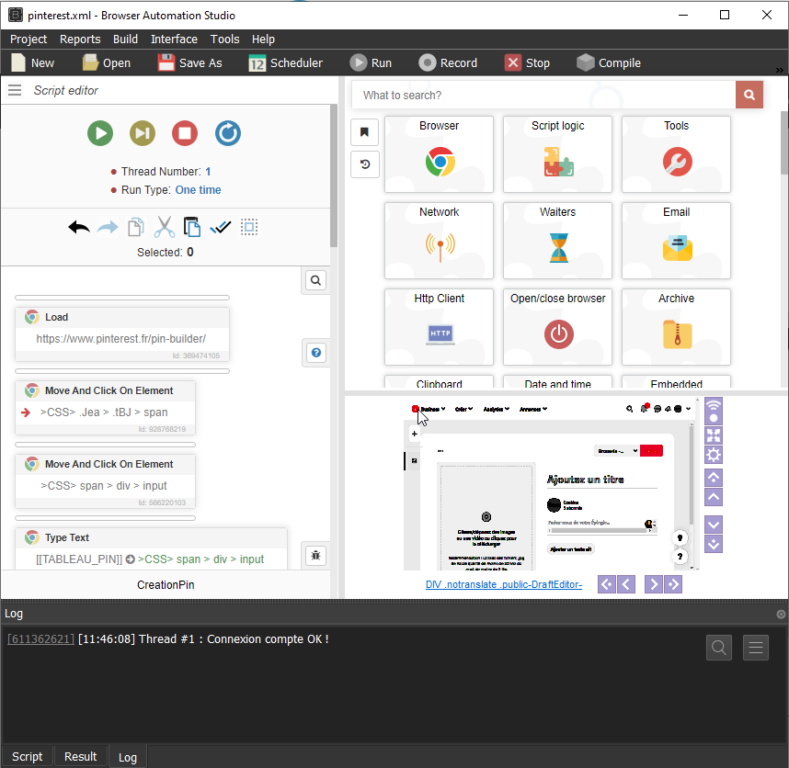Open the Http Client module tile
The height and width of the screenshot is (768, 789).
pyautogui.click(x=439, y=327)
